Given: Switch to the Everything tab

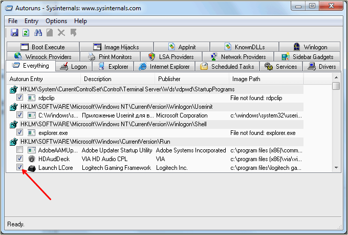Looking at the screenshot, I should [x=31, y=66].
